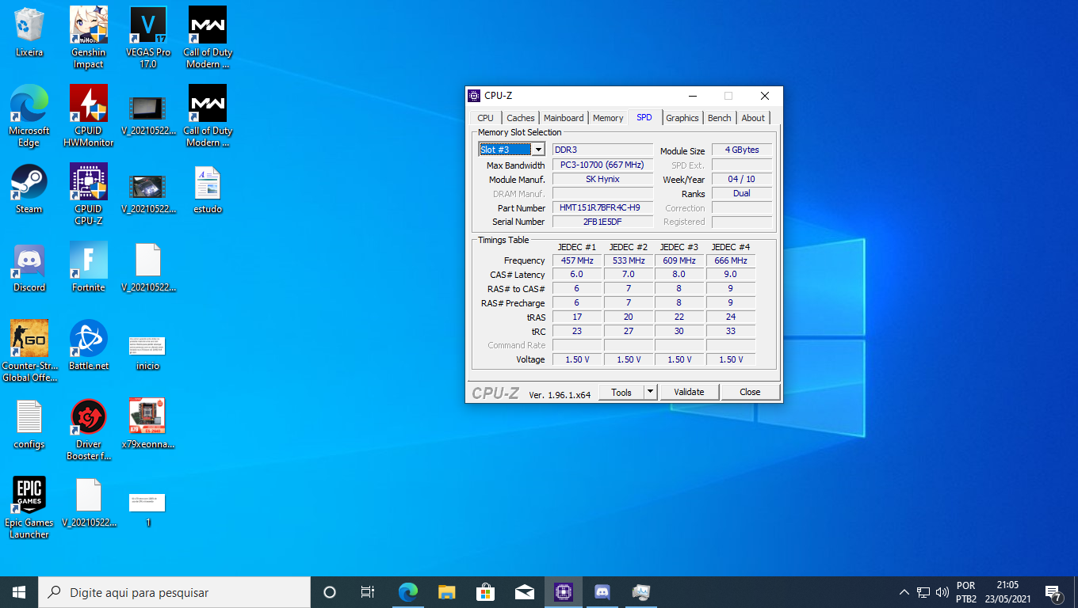Click the PC3-10700 (667 MHz) bandwidth value

(x=602, y=165)
